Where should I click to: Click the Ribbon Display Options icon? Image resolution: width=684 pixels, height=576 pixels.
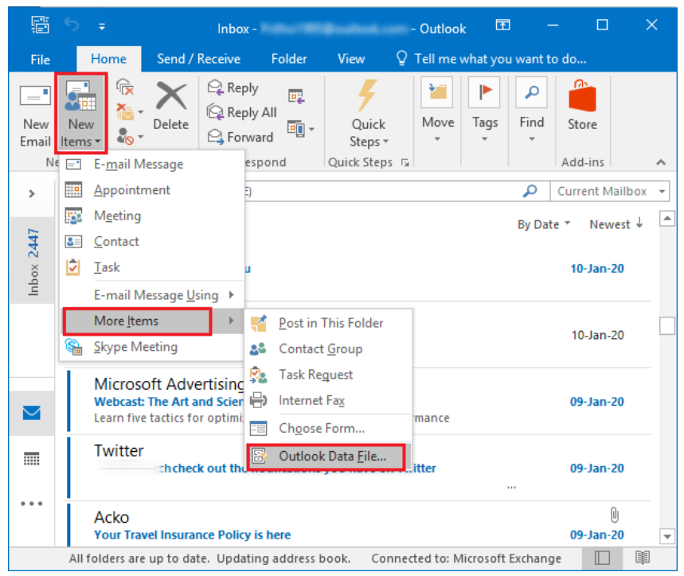pyautogui.click(x=502, y=25)
